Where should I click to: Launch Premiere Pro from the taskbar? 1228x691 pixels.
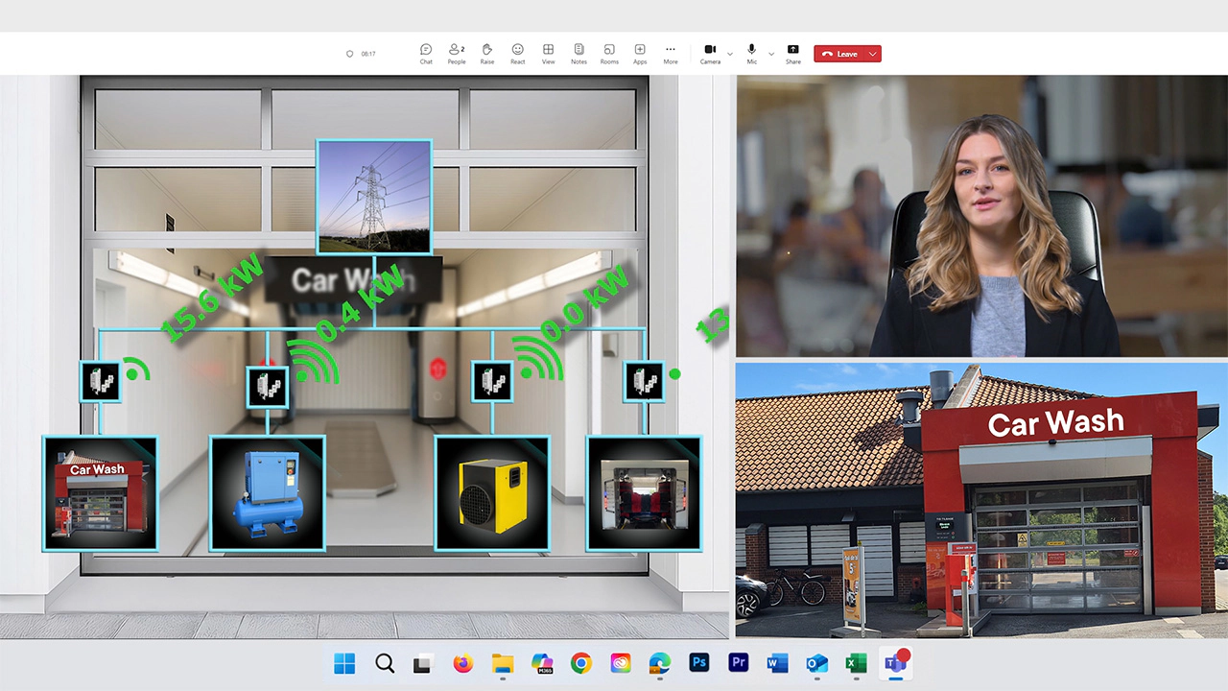pyautogui.click(x=738, y=663)
